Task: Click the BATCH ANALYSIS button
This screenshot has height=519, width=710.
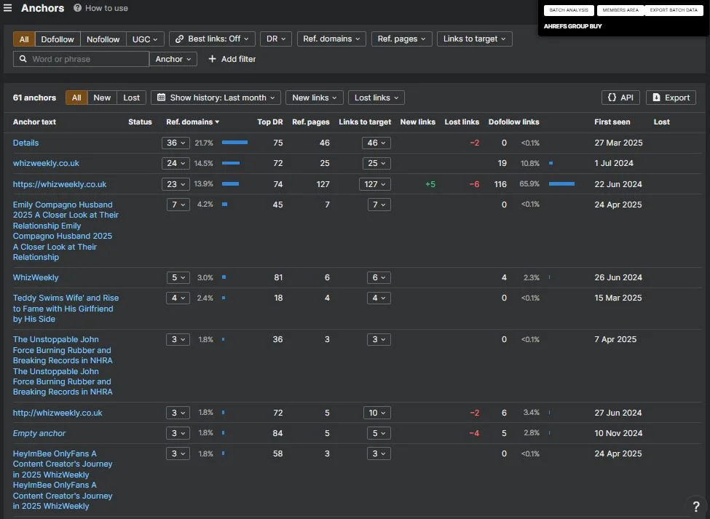Action: click(569, 10)
